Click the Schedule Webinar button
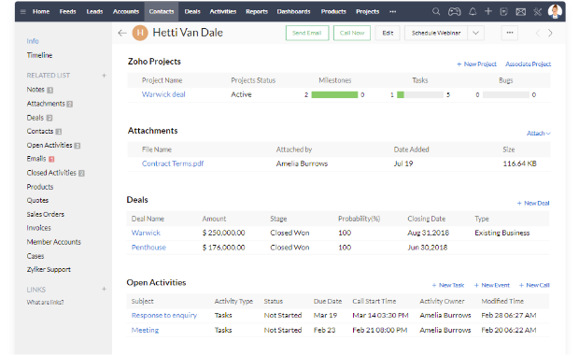The image size is (579, 355). coord(436,33)
